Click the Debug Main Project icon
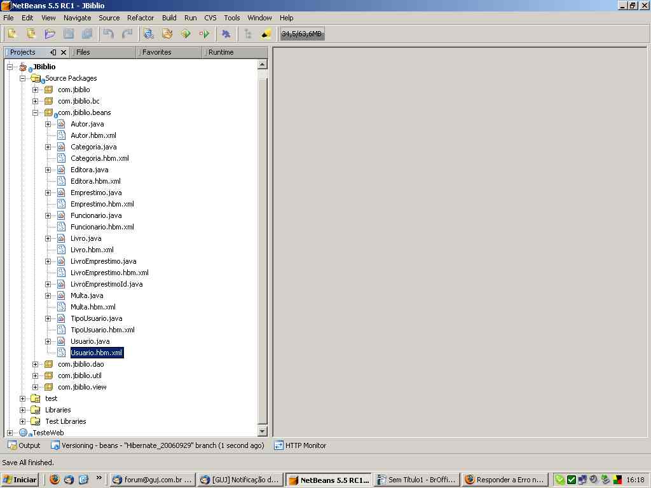Screen dimensions: 651x488 pyautogui.click(x=204, y=34)
